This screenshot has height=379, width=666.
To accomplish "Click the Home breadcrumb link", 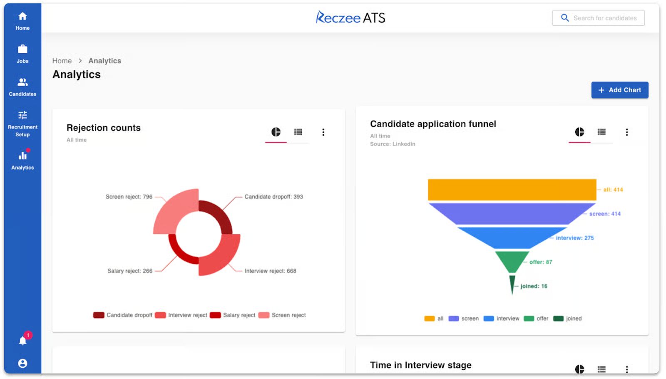I will pos(62,61).
